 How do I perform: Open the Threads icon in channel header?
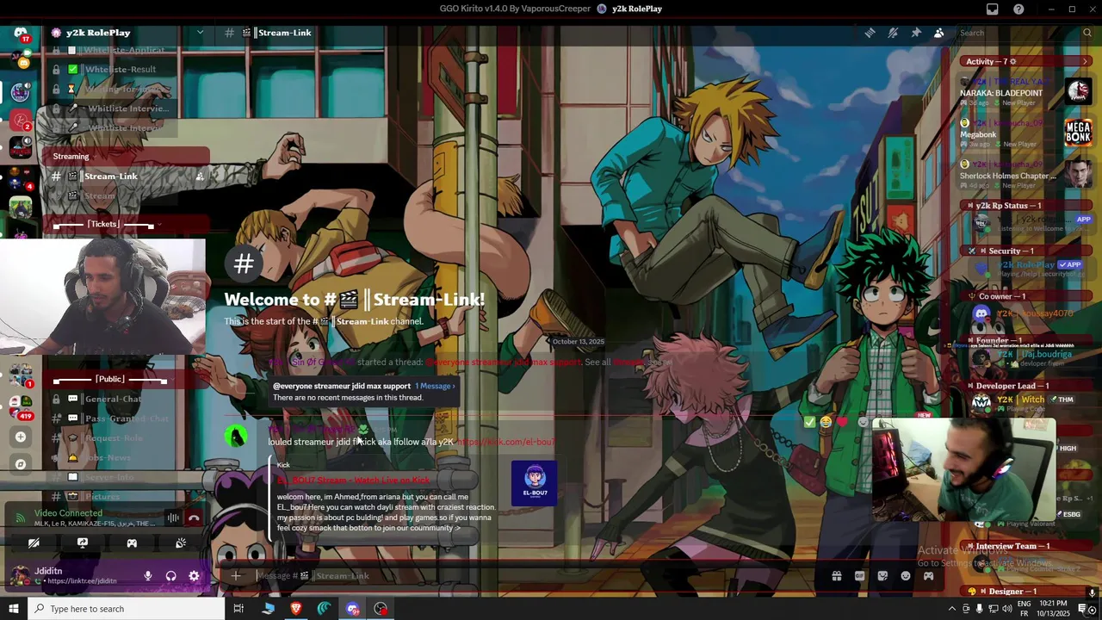click(x=870, y=33)
